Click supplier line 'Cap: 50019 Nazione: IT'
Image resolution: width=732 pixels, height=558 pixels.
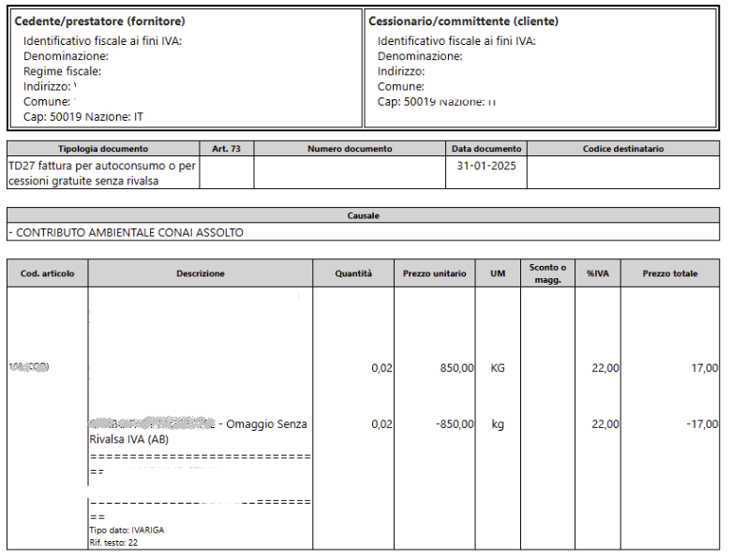[x=83, y=116]
